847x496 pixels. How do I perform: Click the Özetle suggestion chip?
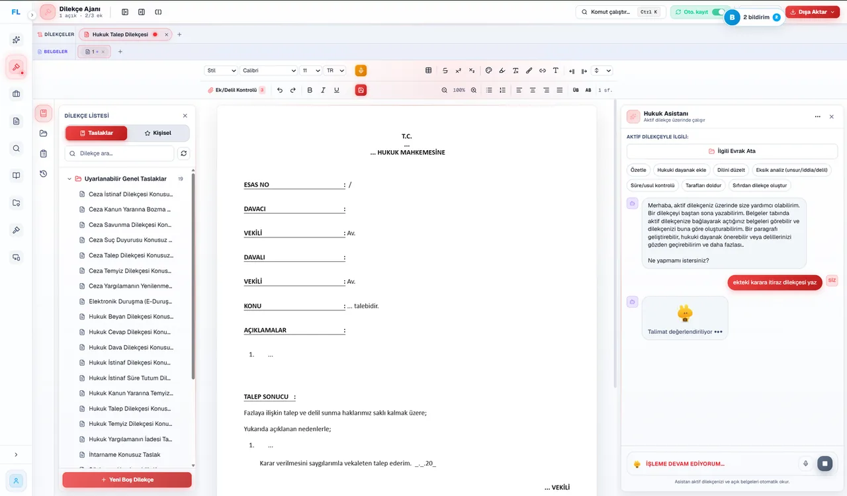tap(639, 170)
